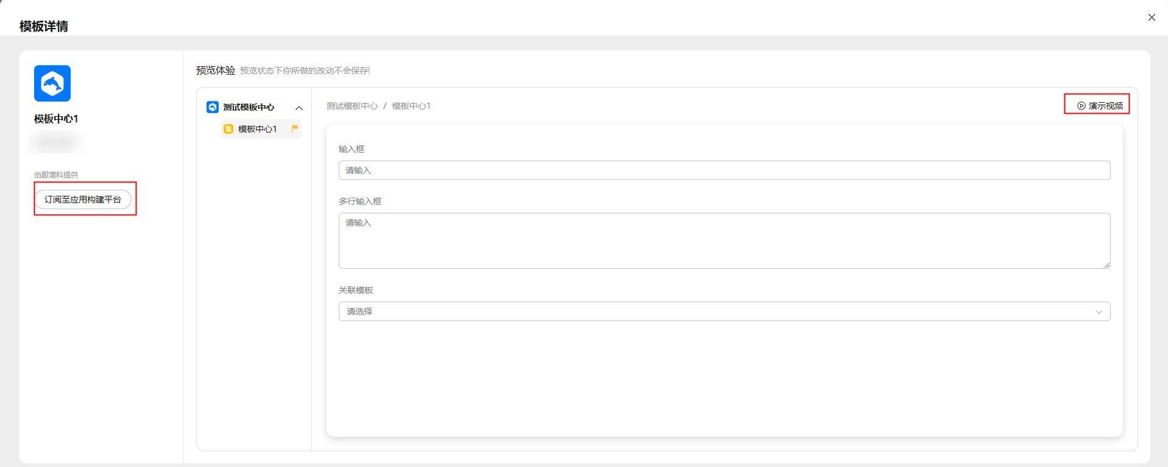Click the 由殷增科提供 provider text
The width and height of the screenshot is (1168, 467).
56,175
